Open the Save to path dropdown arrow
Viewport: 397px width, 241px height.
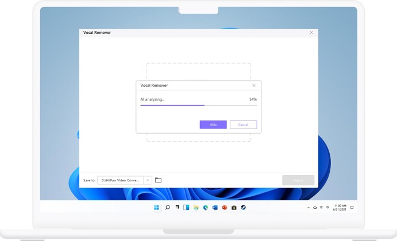click(148, 180)
